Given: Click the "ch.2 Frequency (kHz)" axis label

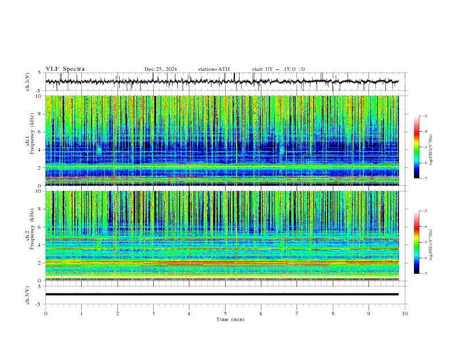Looking at the screenshot, I should (30, 229).
